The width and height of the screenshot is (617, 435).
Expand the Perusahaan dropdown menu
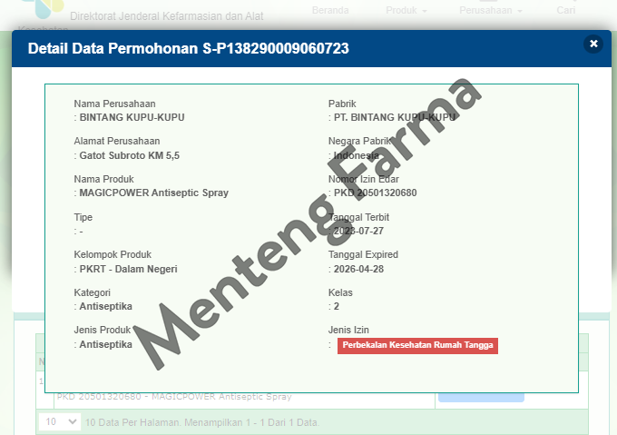click(490, 10)
